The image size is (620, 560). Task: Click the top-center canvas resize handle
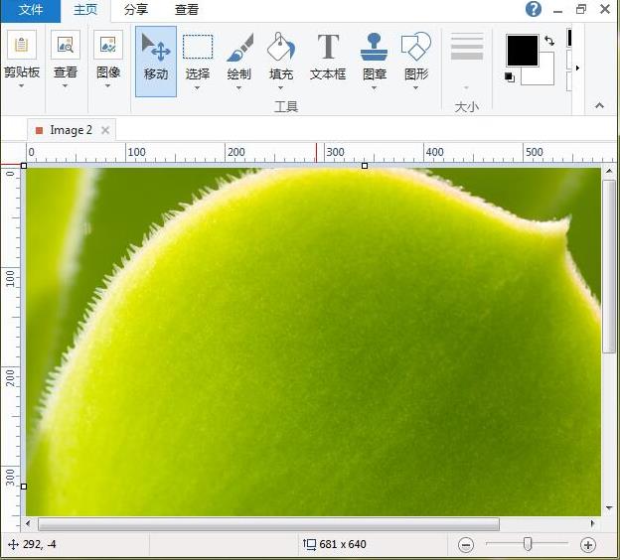coord(365,166)
